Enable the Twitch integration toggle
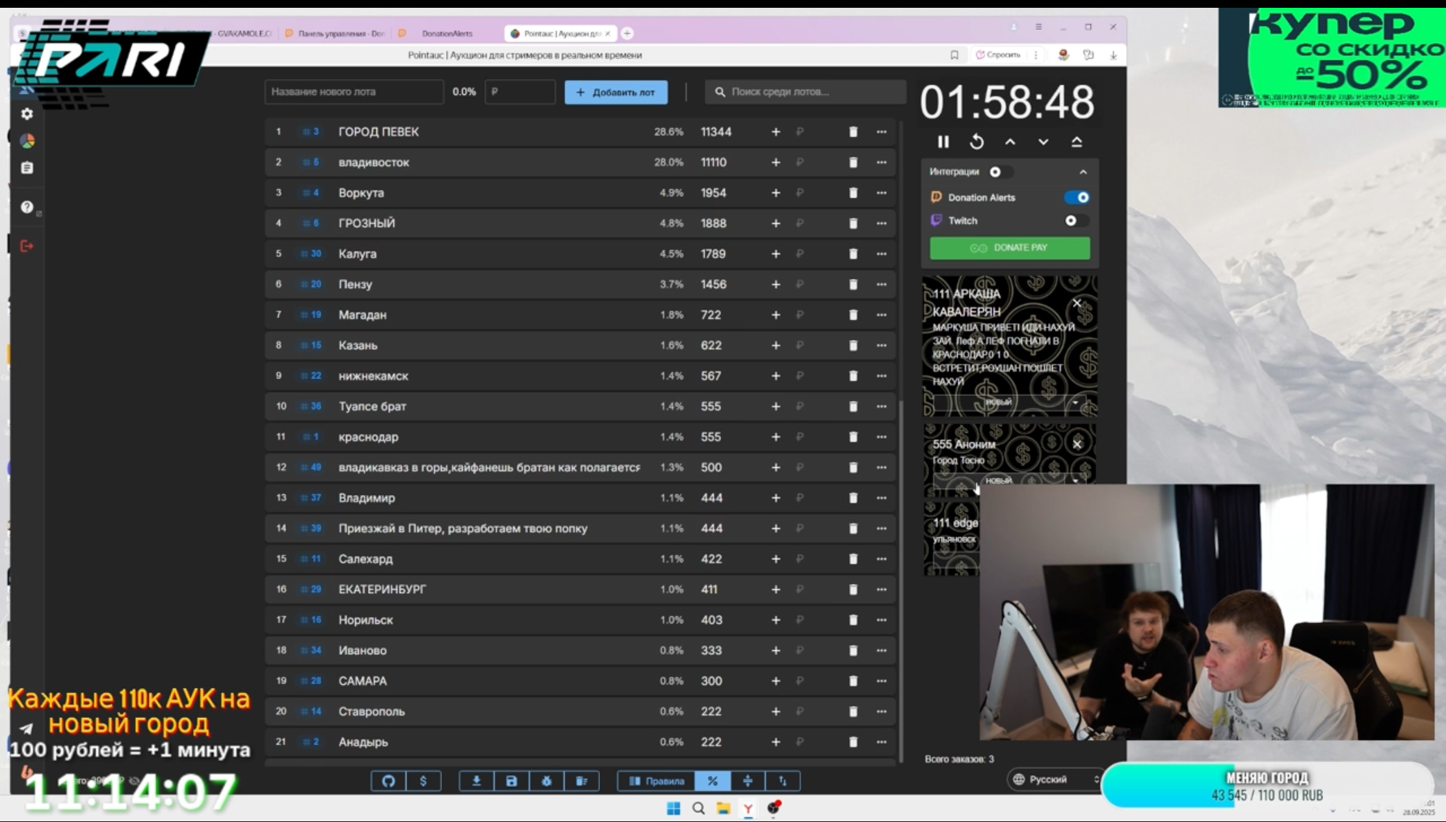The image size is (1446, 822). pos(1075,220)
